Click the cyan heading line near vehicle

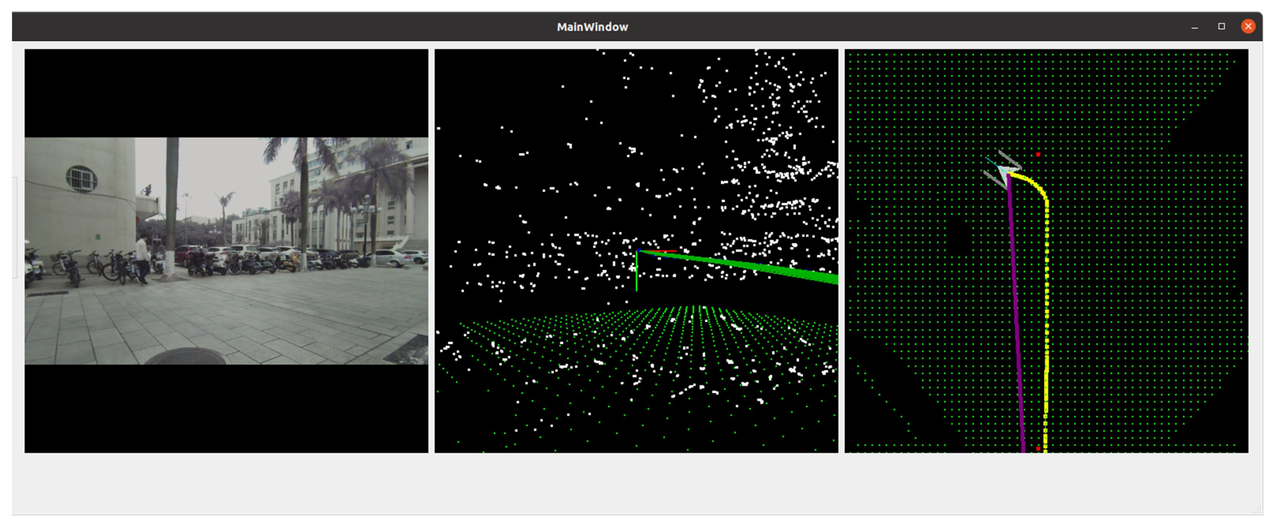(992, 162)
